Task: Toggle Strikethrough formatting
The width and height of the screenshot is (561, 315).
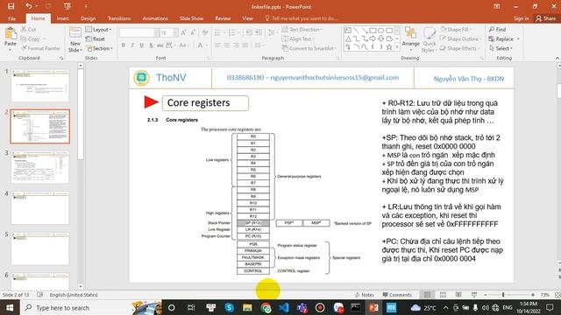Action: pos(160,45)
